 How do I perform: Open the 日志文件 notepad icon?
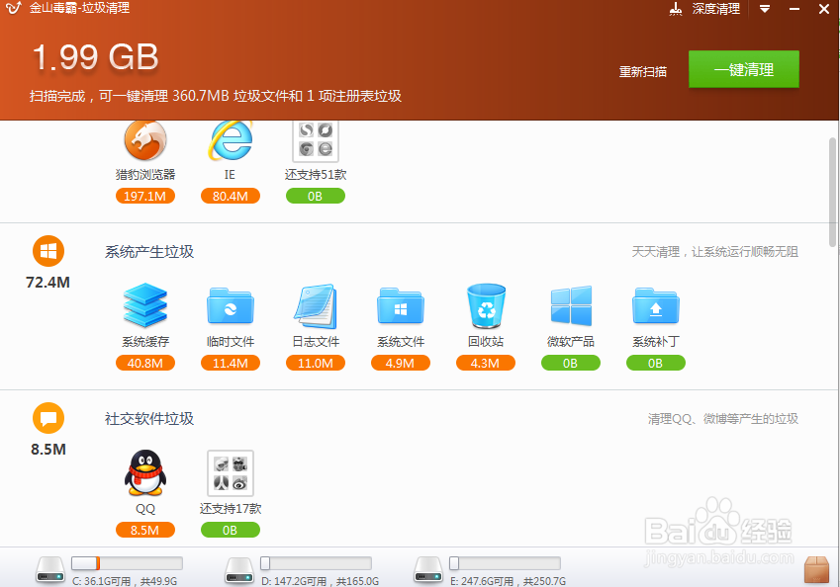(316, 306)
